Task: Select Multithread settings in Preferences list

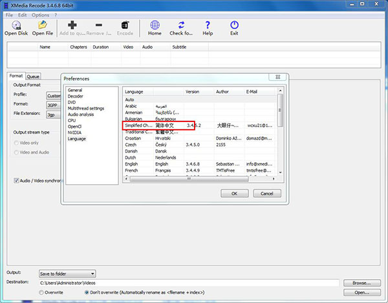Action: tap(86, 109)
